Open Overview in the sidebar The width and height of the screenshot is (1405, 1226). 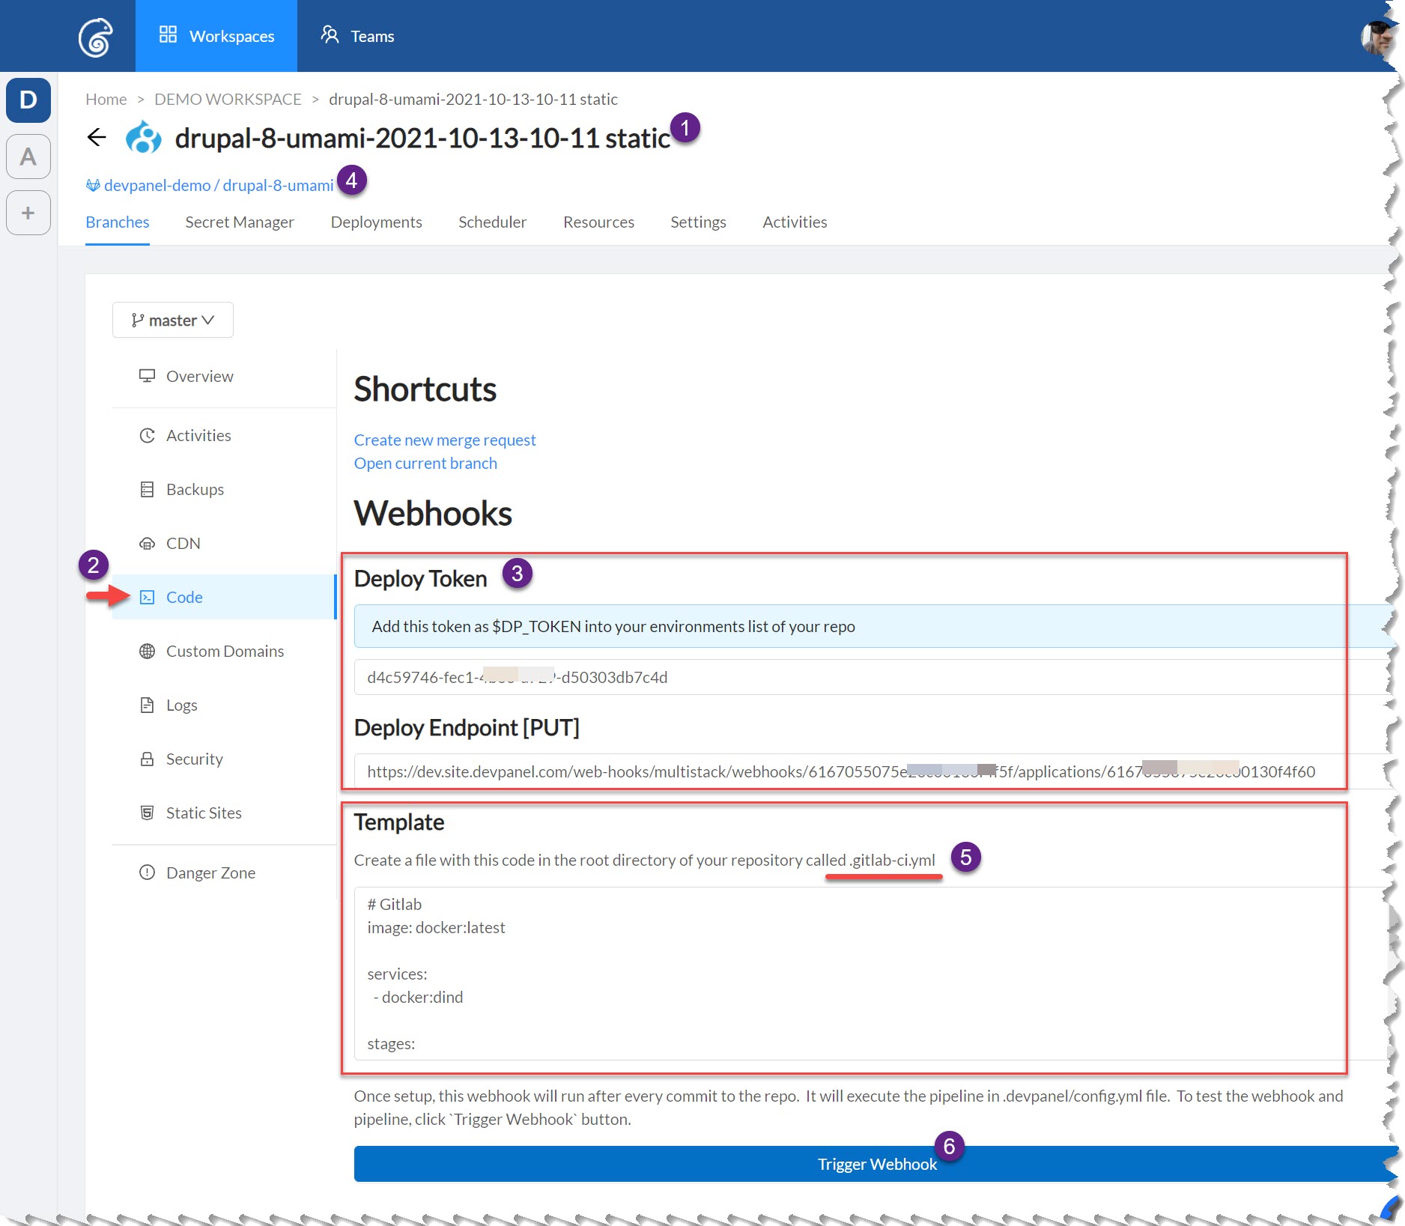click(x=199, y=376)
